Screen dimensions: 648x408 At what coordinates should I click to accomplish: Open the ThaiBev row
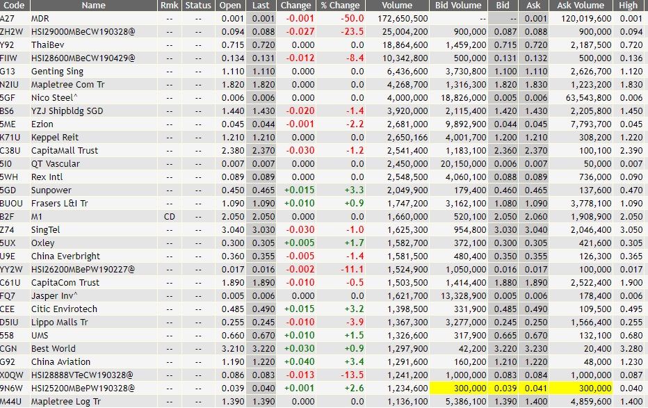tap(324, 45)
